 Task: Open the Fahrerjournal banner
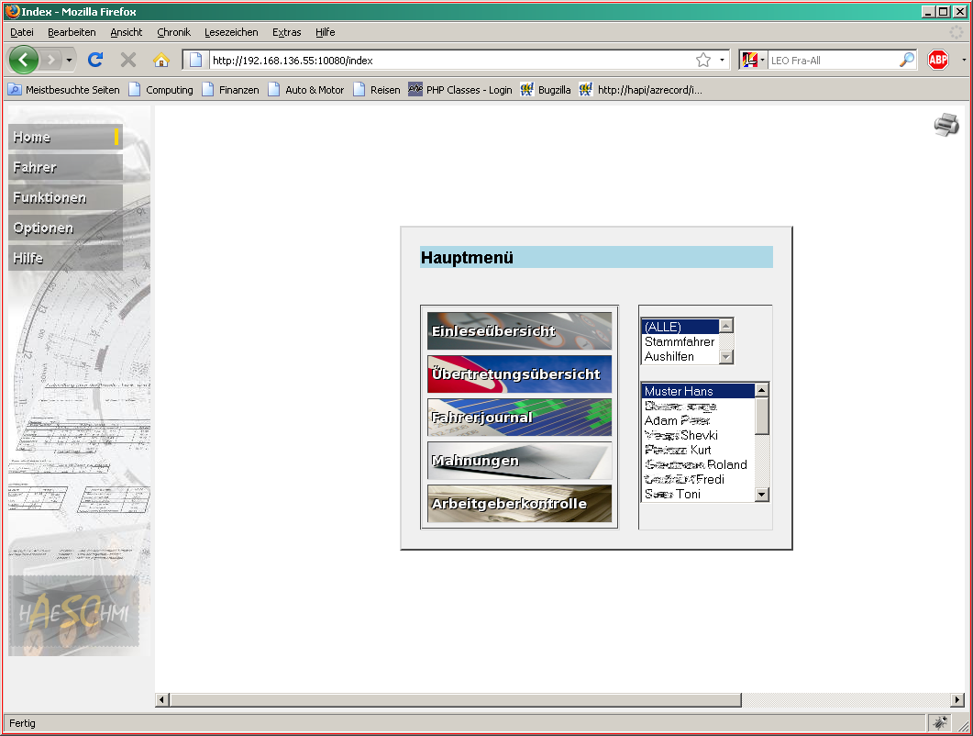pos(519,418)
